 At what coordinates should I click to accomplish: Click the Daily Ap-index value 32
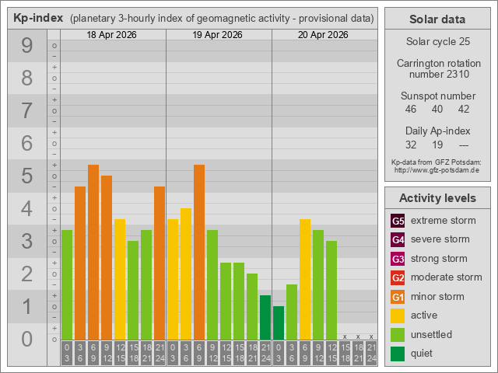pyautogui.click(x=411, y=145)
